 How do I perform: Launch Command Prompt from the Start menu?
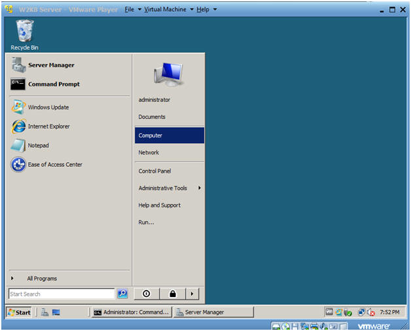click(69, 84)
